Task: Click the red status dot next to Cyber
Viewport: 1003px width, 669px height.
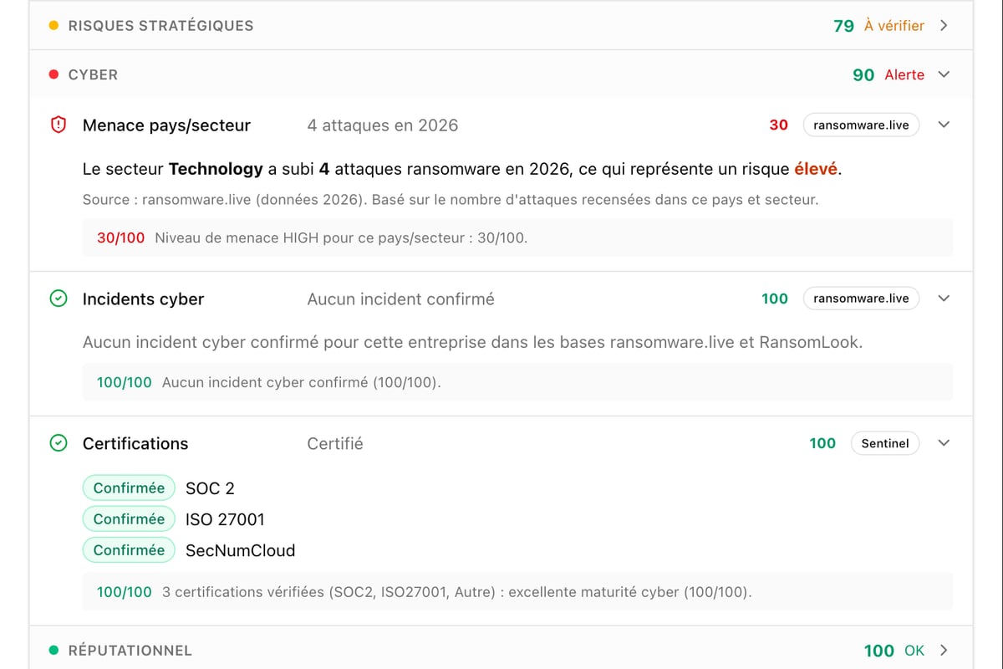Action: (56, 74)
